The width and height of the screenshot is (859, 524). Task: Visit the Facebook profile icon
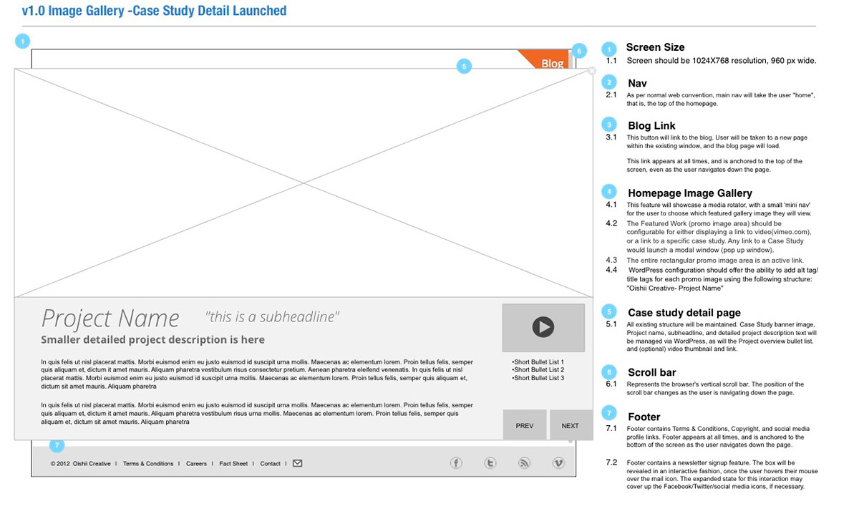coord(456,463)
